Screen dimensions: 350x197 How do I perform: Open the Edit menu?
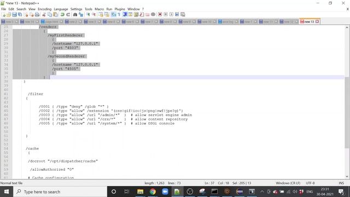(x=11, y=9)
